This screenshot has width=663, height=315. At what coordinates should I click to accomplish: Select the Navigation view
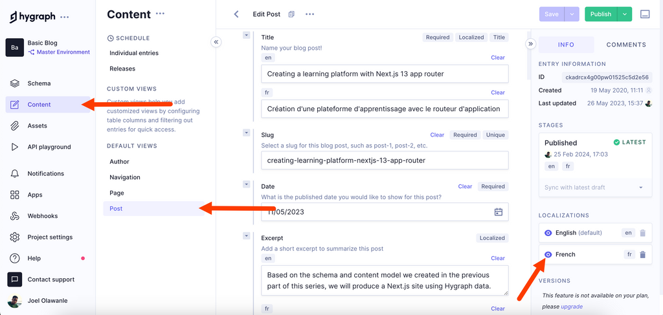point(125,177)
